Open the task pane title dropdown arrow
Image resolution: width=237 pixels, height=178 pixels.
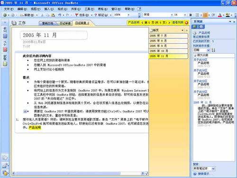point(230,21)
